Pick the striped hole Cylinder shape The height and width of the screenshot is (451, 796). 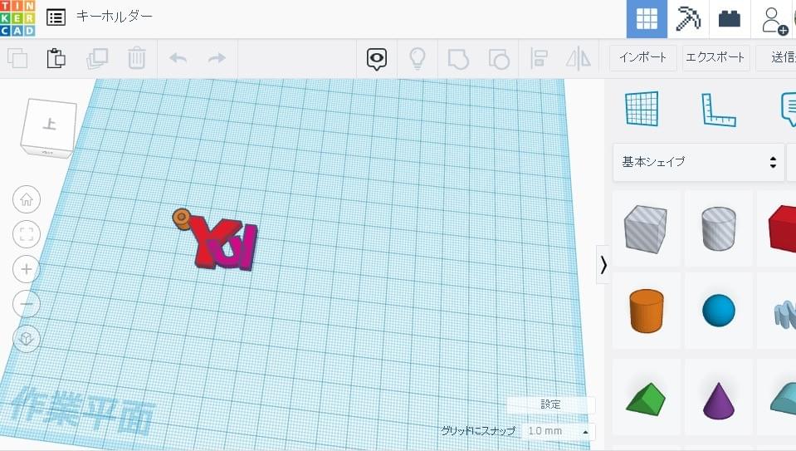click(x=718, y=228)
